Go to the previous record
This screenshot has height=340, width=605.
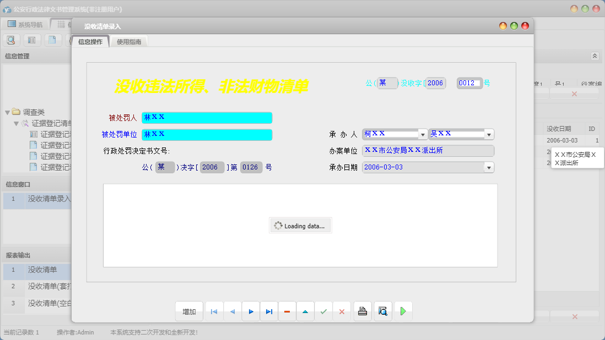232,311
